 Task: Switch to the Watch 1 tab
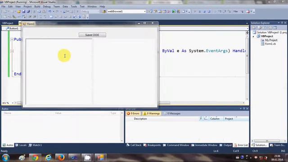click(35, 145)
